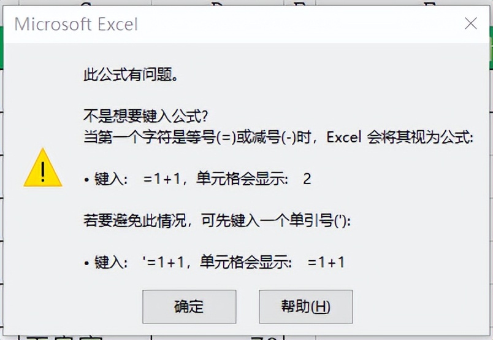This screenshot has width=493, height=340.
Task: Click the line explaining 等号(=)或减号(-)
Action: tap(278, 137)
